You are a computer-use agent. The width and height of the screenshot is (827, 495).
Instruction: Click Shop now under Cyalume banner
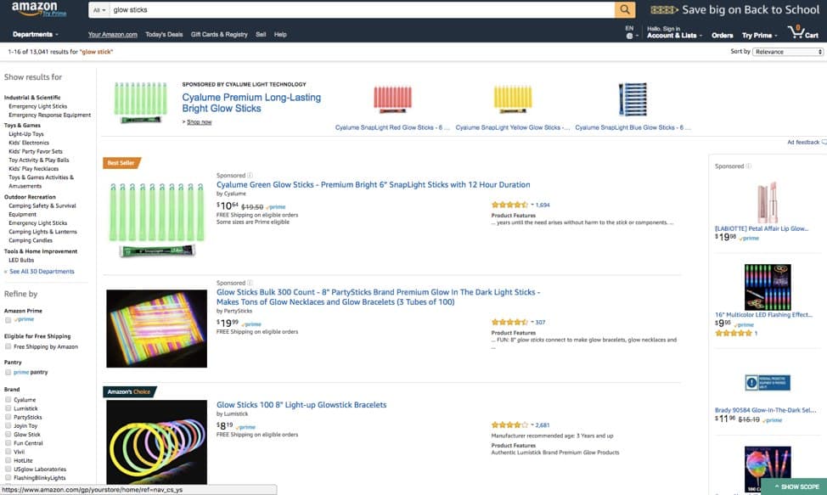pyautogui.click(x=199, y=121)
